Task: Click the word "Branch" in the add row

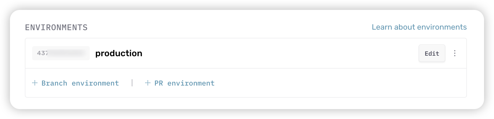Action: (54, 83)
